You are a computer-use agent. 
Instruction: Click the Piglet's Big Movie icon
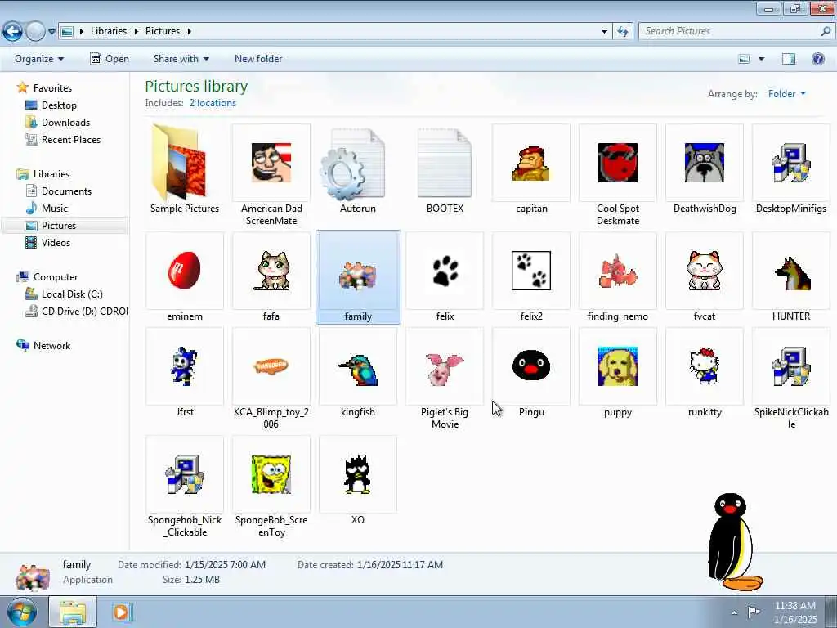(x=445, y=369)
